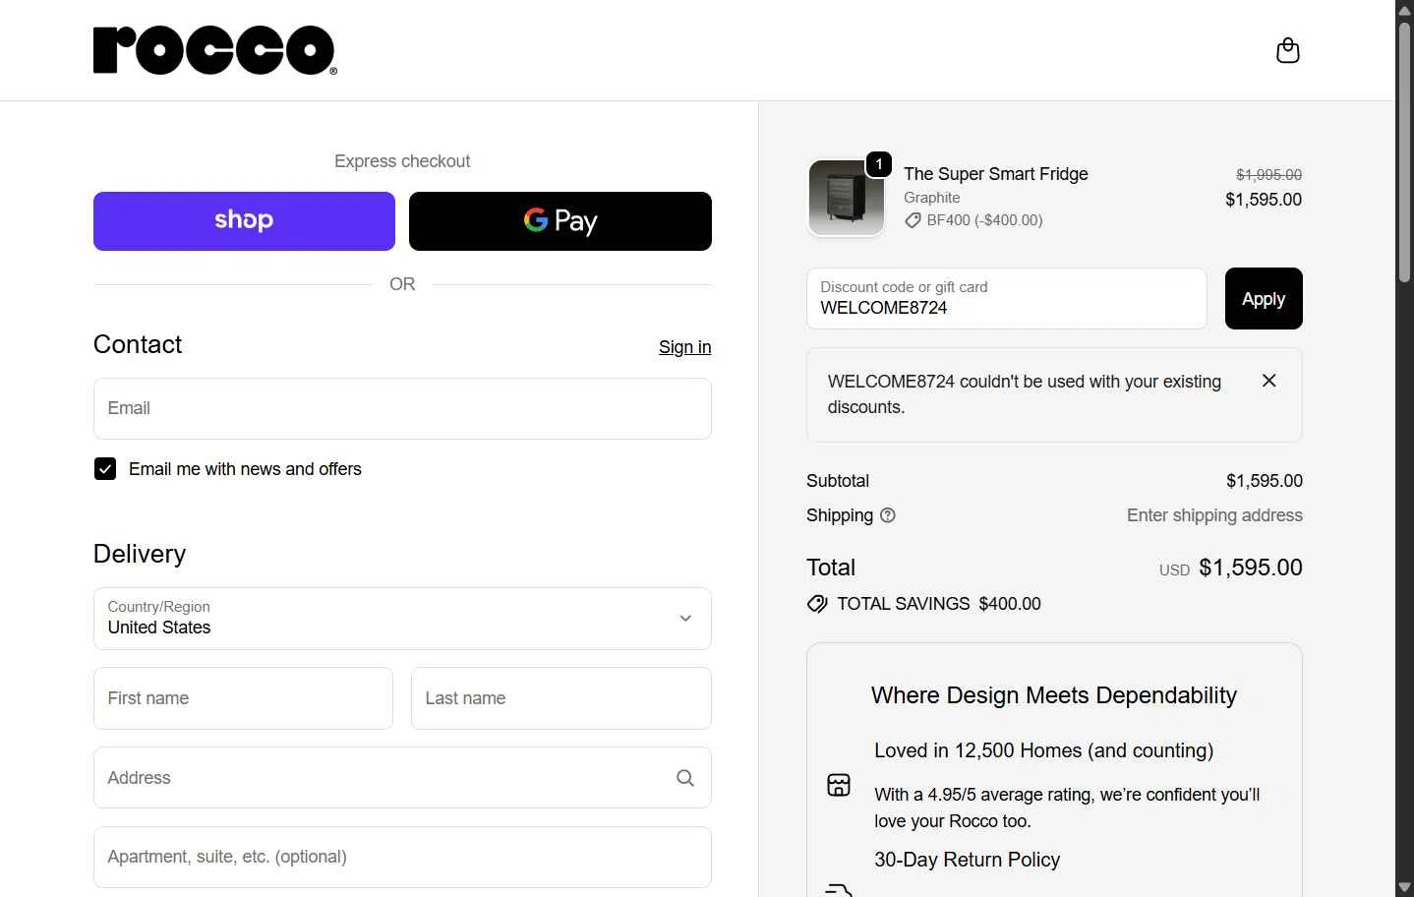Click the Enter shipping address text
The width and height of the screenshot is (1414, 897).
[1214, 515]
